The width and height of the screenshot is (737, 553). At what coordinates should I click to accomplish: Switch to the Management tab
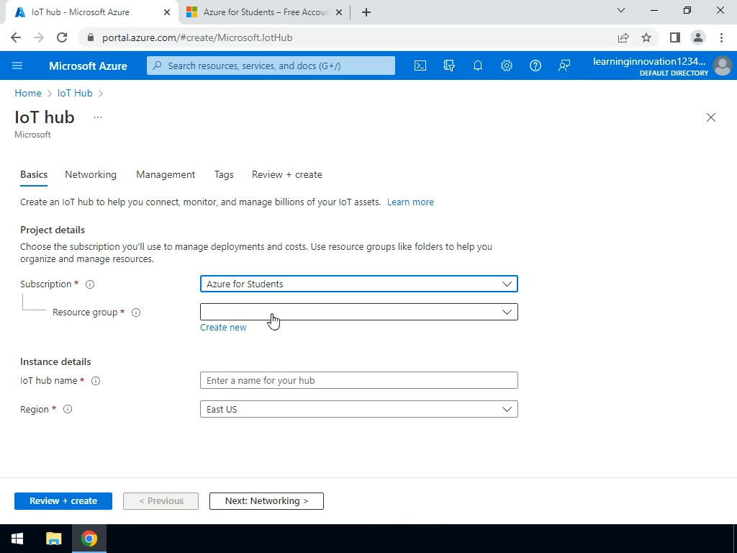pyautogui.click(x=166, y=174)
